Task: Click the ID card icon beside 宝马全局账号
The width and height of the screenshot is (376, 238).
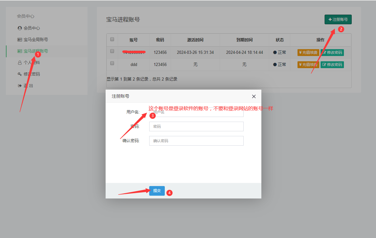Action: tap(20, 40)
